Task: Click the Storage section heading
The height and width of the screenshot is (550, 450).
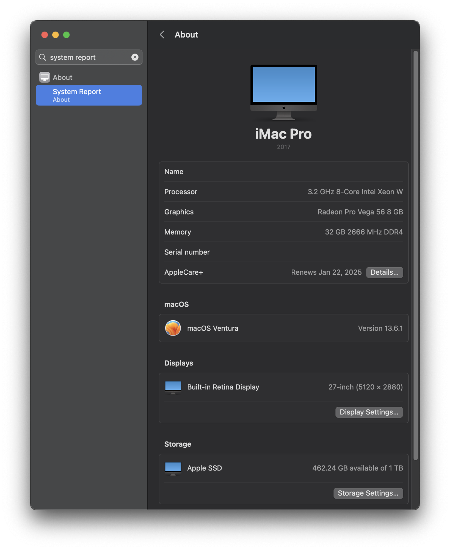Action: pyautogui.click(x=178, y=444)
